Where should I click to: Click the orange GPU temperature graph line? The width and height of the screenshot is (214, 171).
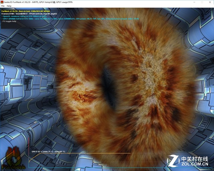pos(80,153)
